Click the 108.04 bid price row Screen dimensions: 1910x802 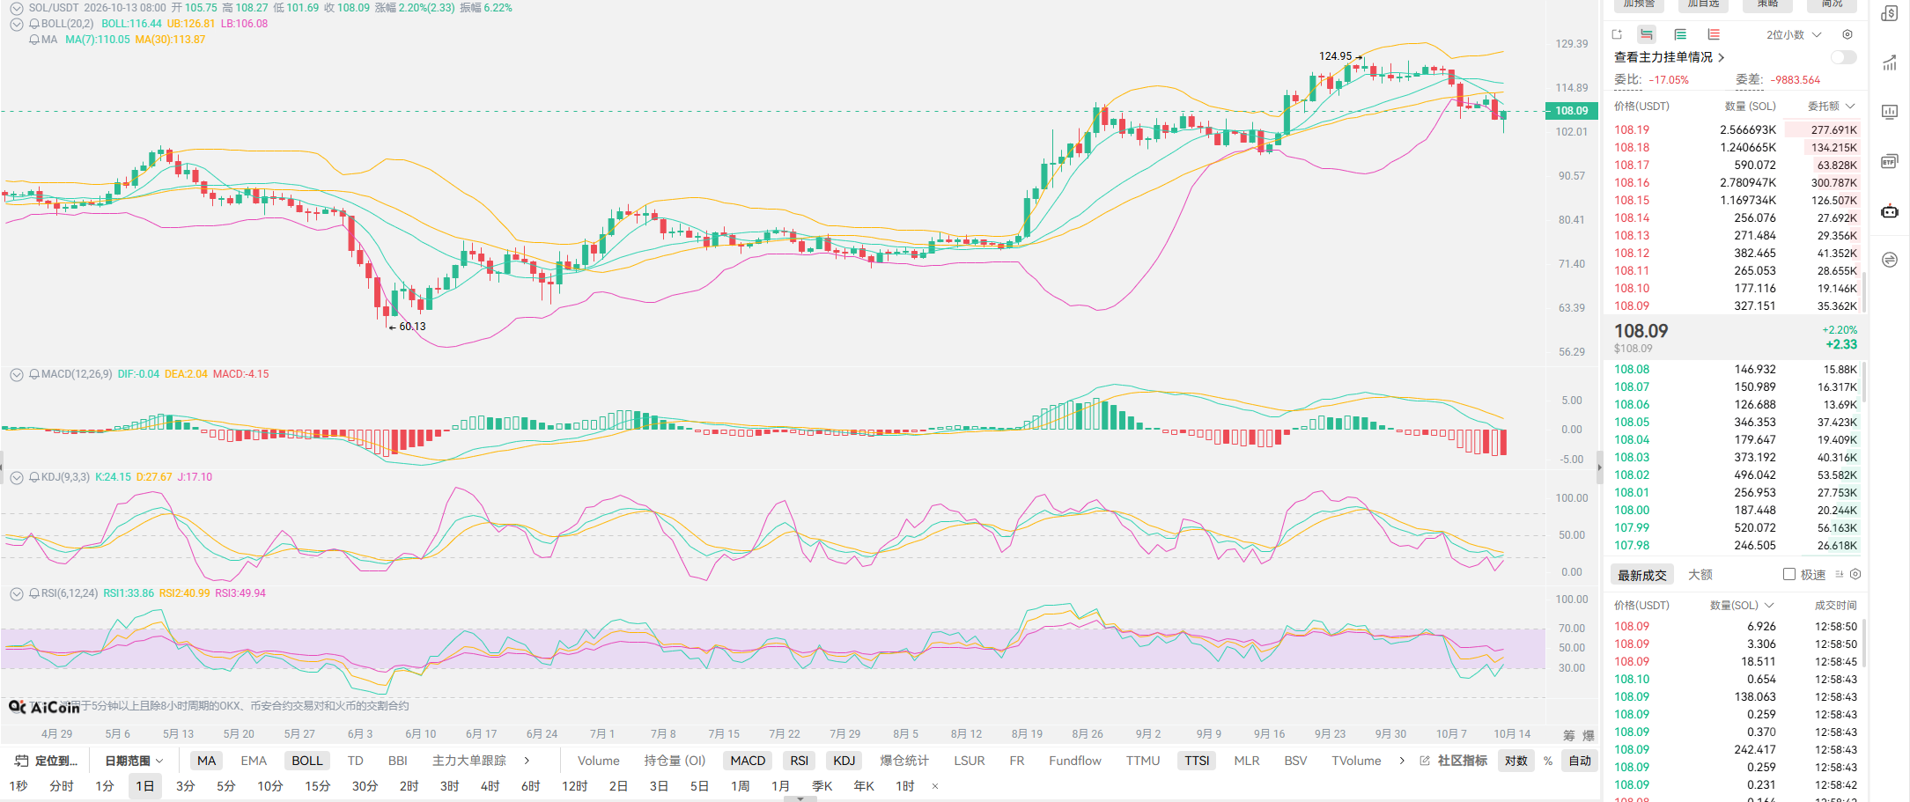[x=1736, y=439]
